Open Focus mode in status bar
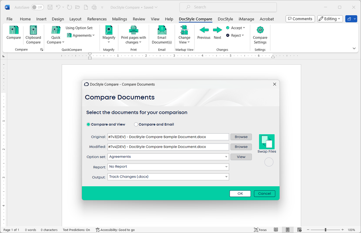This screenshot has height=233, width=361. click(260, 230)
